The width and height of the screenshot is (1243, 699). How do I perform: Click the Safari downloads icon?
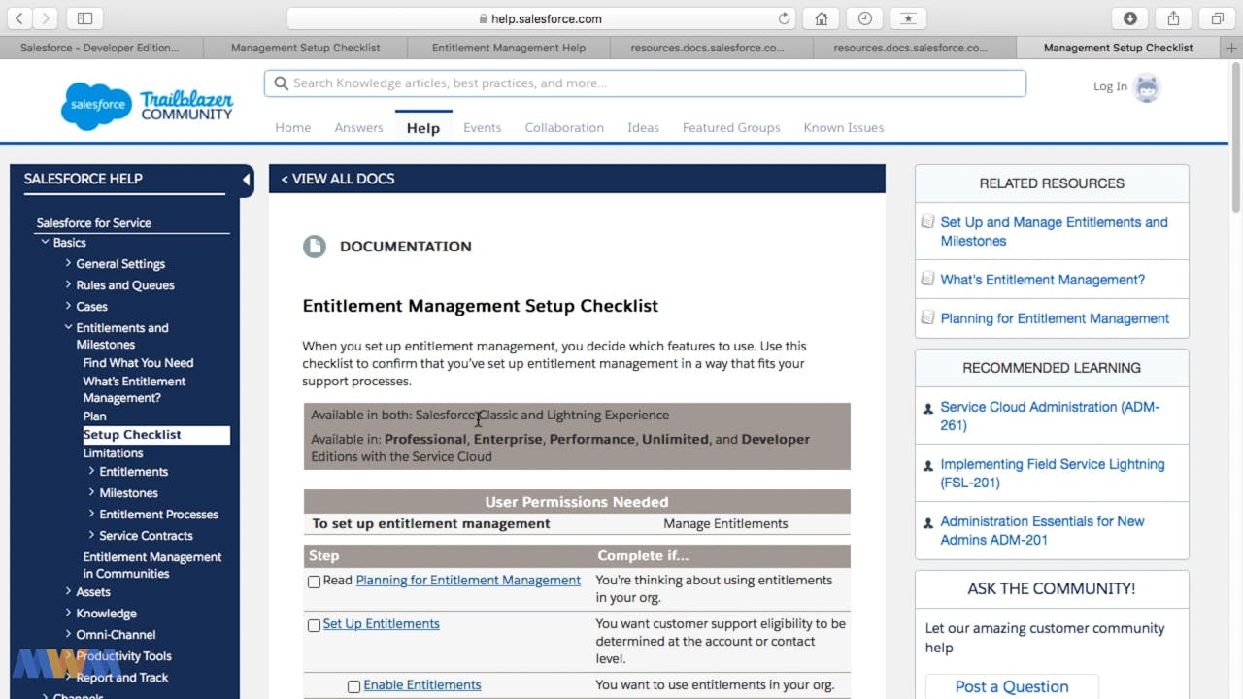[1130, 18]
